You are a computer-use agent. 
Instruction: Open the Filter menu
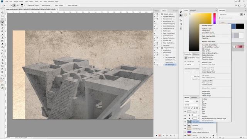click(x=37, y=2)
